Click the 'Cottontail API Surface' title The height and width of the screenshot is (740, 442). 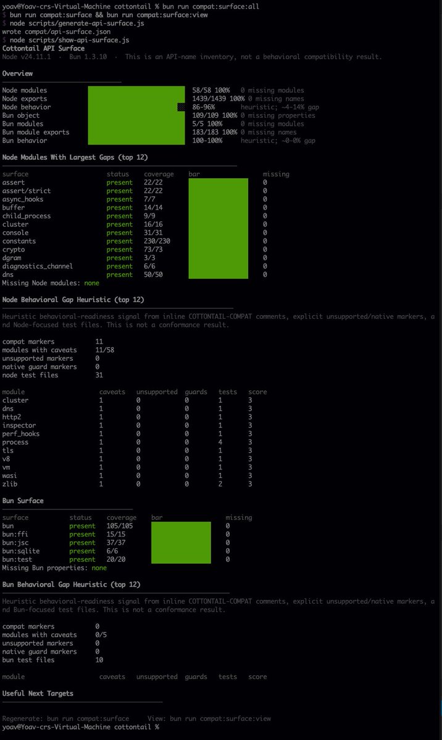click(44, 48)
